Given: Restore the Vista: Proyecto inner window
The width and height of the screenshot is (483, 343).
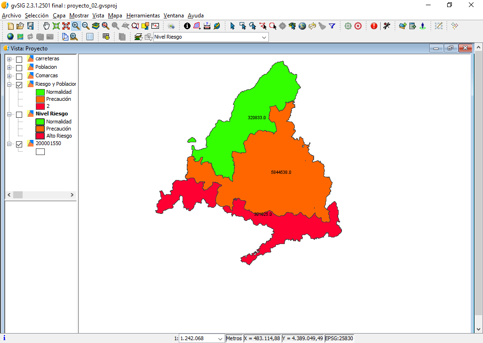Looking at the screenshot, I should [450, 49].
